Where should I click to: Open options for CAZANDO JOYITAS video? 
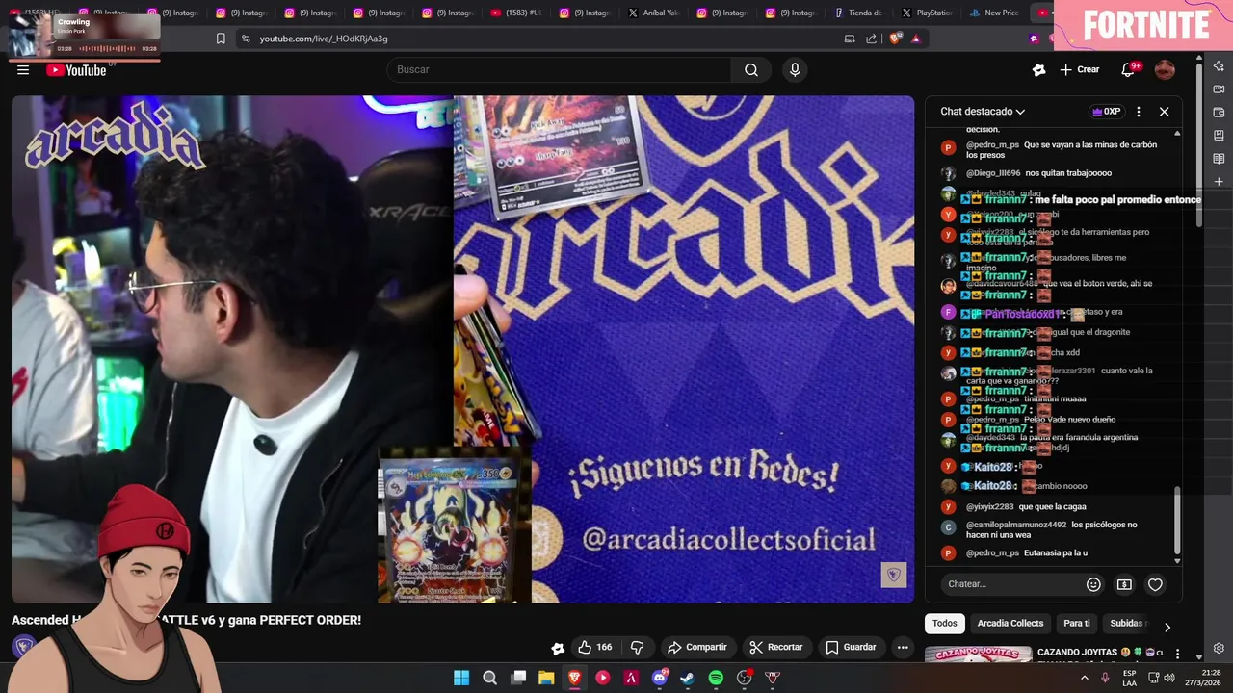point(1177,654)
